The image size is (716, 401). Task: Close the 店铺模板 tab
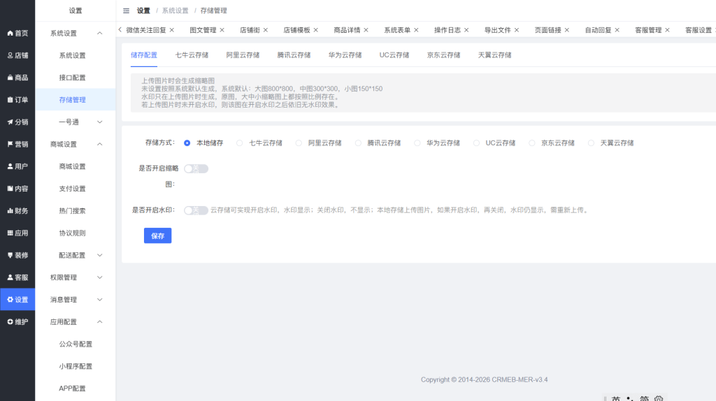315,30
